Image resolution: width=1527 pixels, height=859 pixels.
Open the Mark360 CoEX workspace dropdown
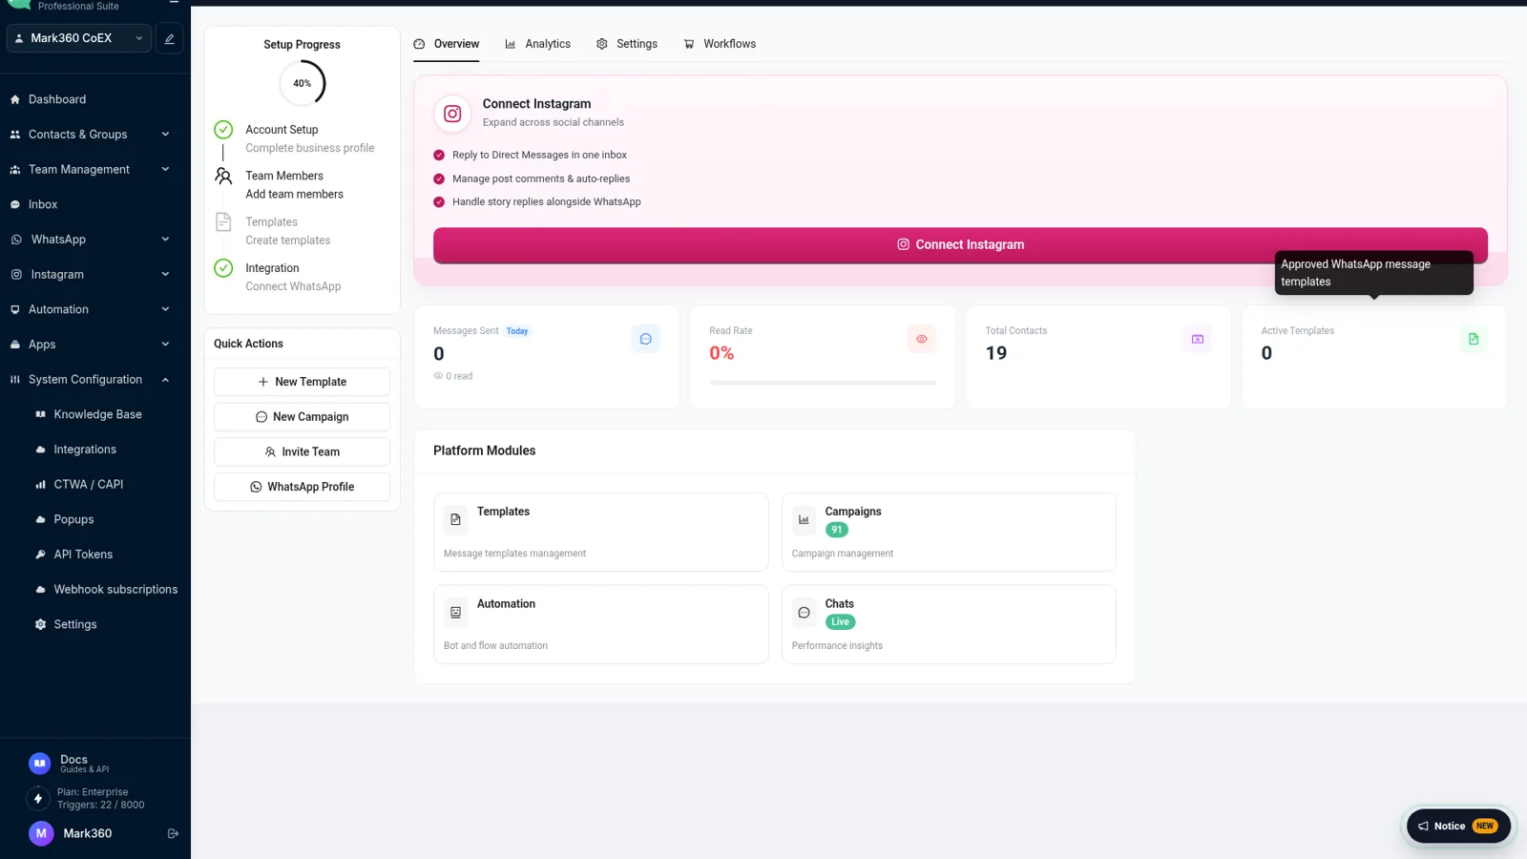point(79,38)
